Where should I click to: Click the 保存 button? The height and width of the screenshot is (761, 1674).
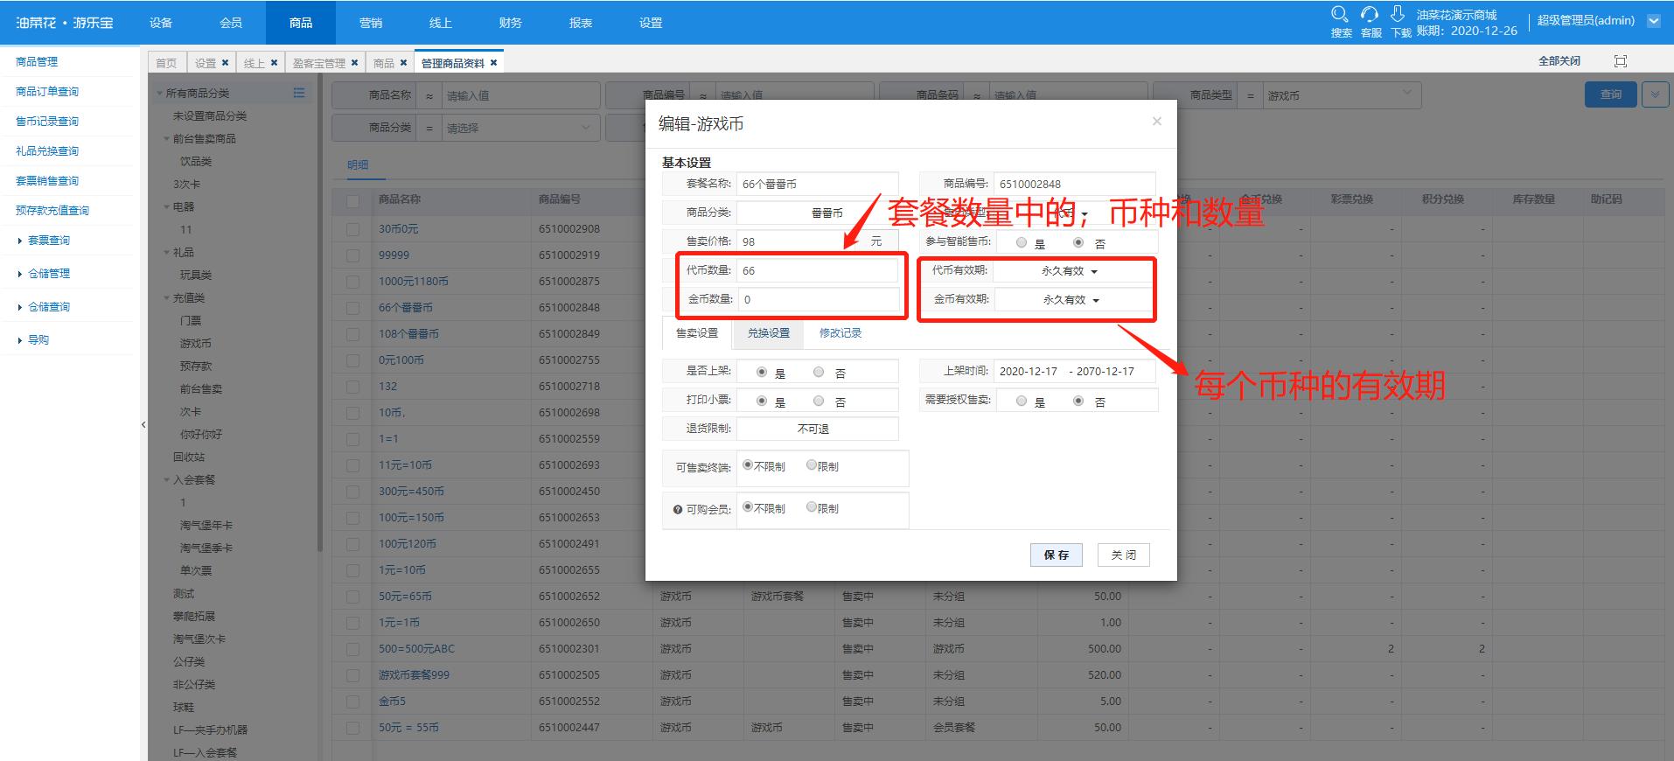1057,555
